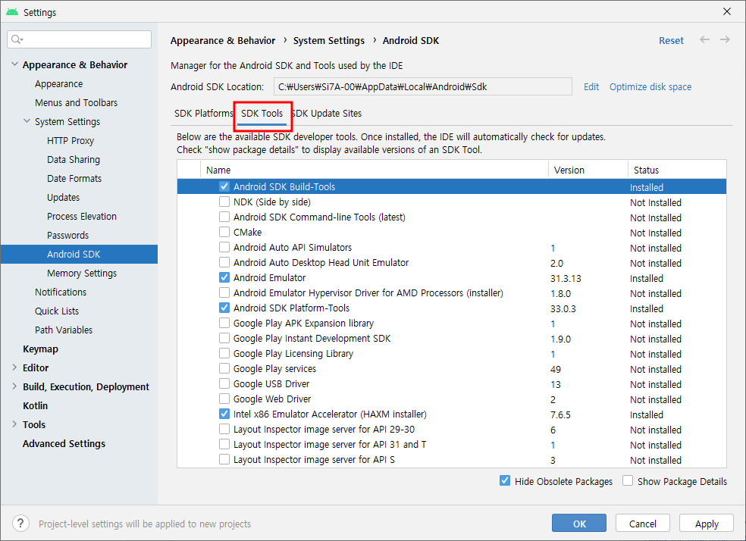Open Kotlin settings
Screen dimensions: 746x541
35,405
